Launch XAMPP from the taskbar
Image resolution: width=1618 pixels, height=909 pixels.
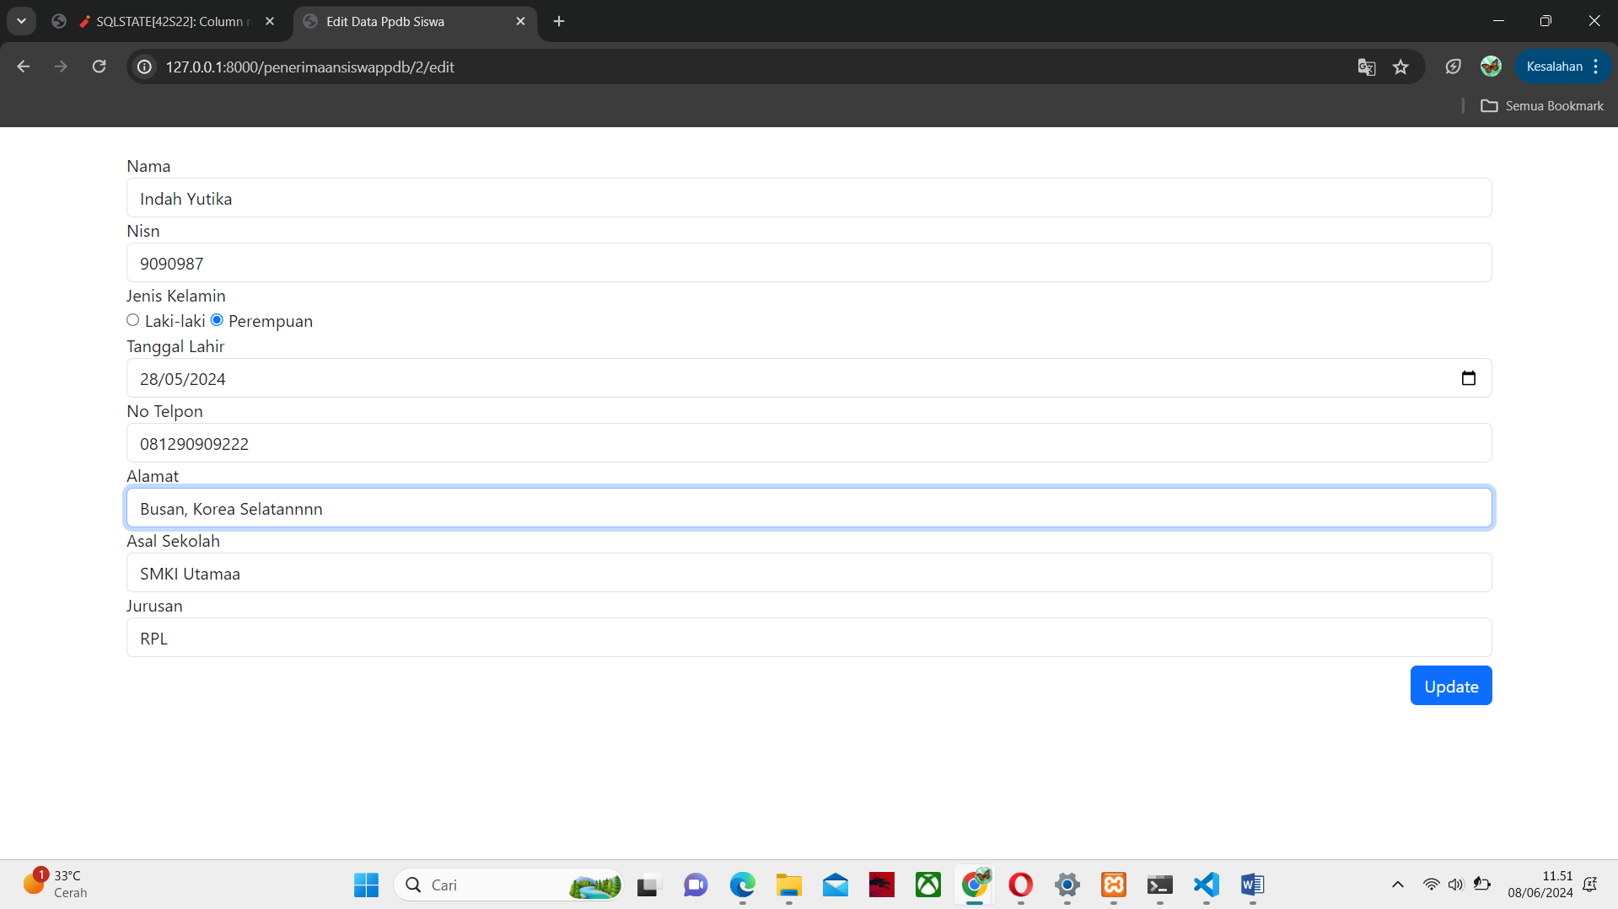1113,885
